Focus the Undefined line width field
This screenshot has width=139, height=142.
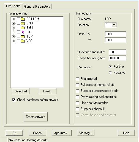point(117,52)
